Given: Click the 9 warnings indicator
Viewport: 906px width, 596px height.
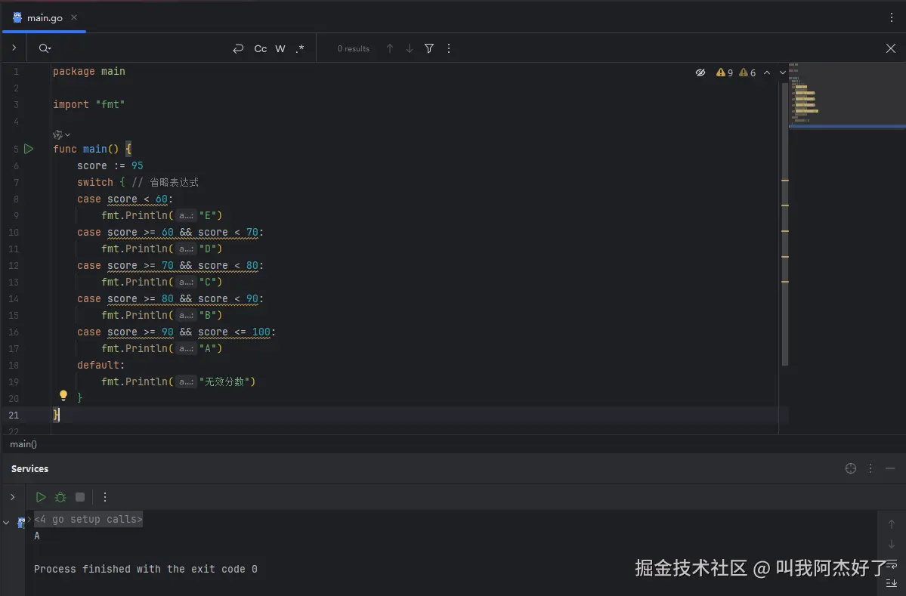Looking at the screenshot, I should point(725,73).
